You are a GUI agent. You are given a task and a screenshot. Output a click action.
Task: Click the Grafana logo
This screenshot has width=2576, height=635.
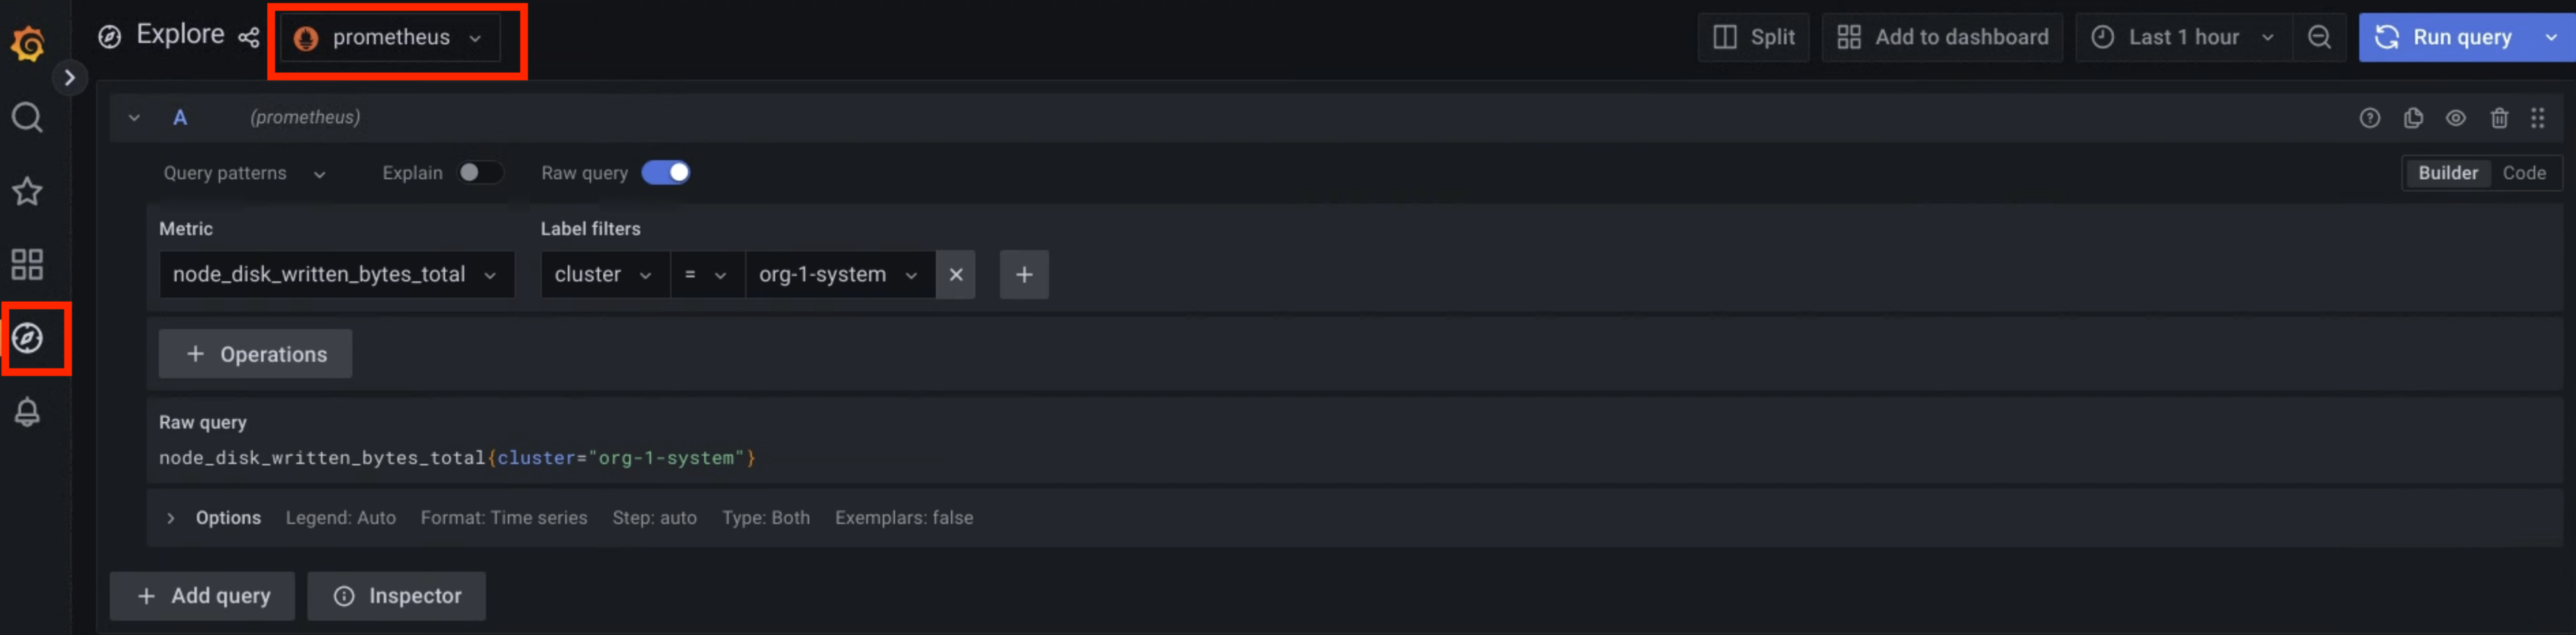(27, 42)
